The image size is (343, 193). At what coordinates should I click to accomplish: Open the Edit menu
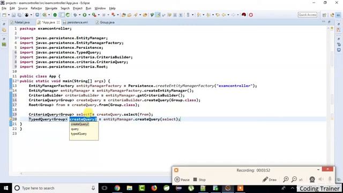coord(12,9)
